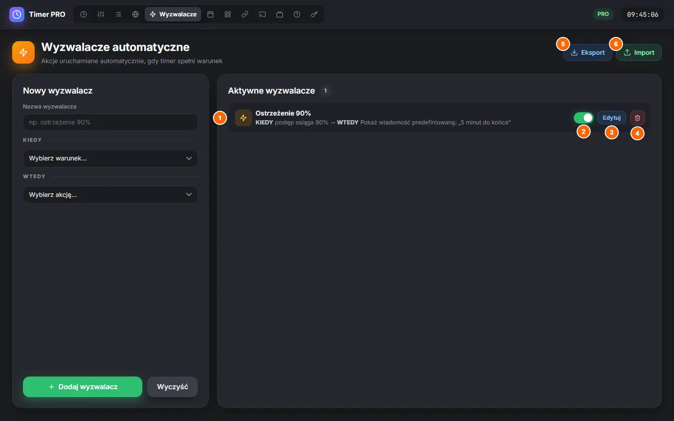Click the Nowy wyzwalacz heading
The width and height of the screenshot is (674, 421).
[x=58, y=91]
